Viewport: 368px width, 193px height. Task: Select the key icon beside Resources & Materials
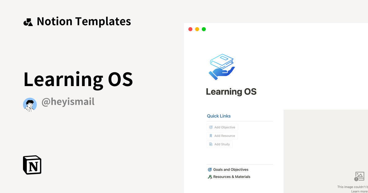click(210, 176)
